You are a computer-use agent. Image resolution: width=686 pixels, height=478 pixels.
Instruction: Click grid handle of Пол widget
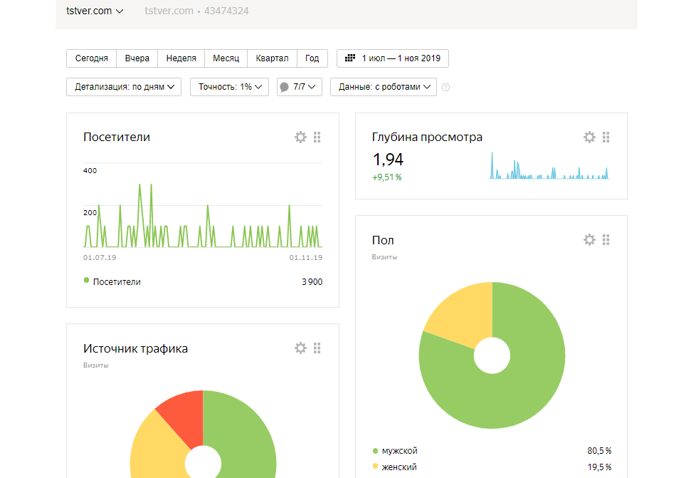(606, 239)
